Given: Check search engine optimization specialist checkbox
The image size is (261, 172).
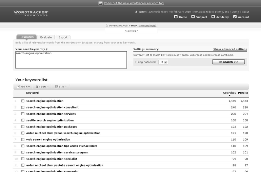Looking at the screenshot, I should coord(23,159).
